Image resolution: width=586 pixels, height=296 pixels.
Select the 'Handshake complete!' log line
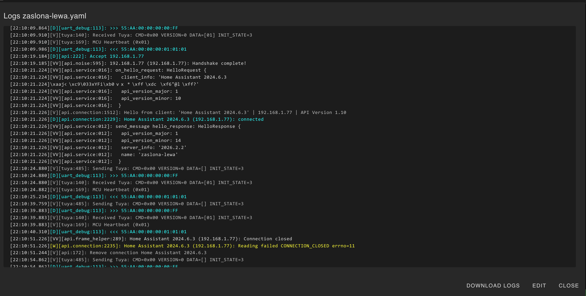(x=128, y=63)
